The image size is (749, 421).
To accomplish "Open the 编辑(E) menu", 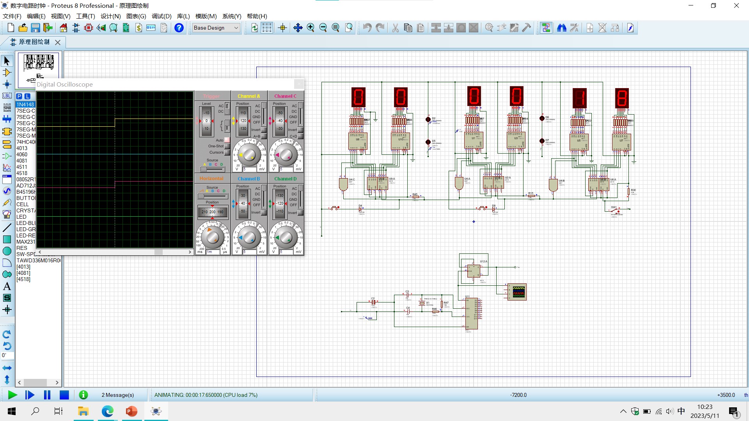I will [36, 16].
